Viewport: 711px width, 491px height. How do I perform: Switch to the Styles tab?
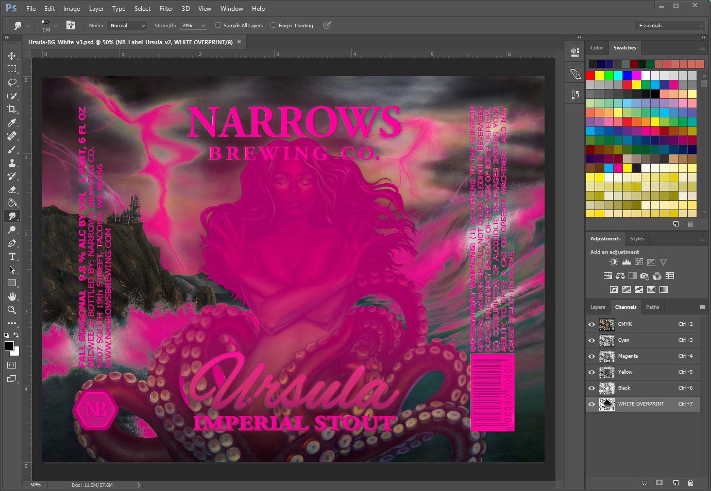tap(637, 238)
